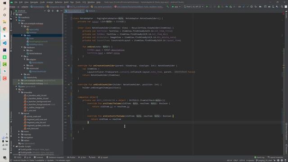
Task: Open Windows taskbar search
Action: tap(4, 9)
